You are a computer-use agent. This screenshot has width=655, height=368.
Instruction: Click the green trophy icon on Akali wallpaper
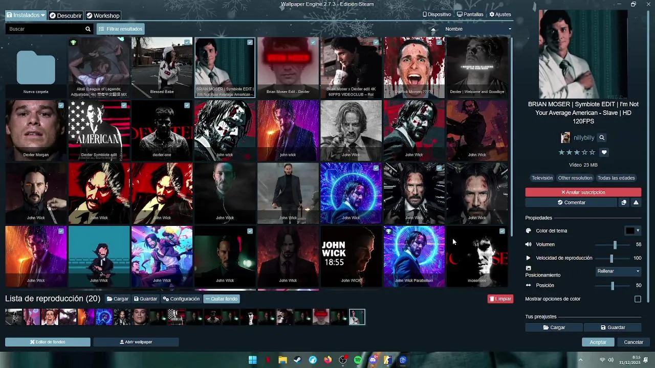(x=73, y=42)
